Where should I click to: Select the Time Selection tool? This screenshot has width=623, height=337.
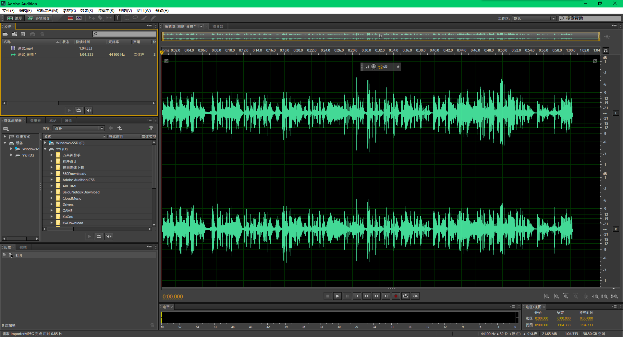[x=118, y=18]
